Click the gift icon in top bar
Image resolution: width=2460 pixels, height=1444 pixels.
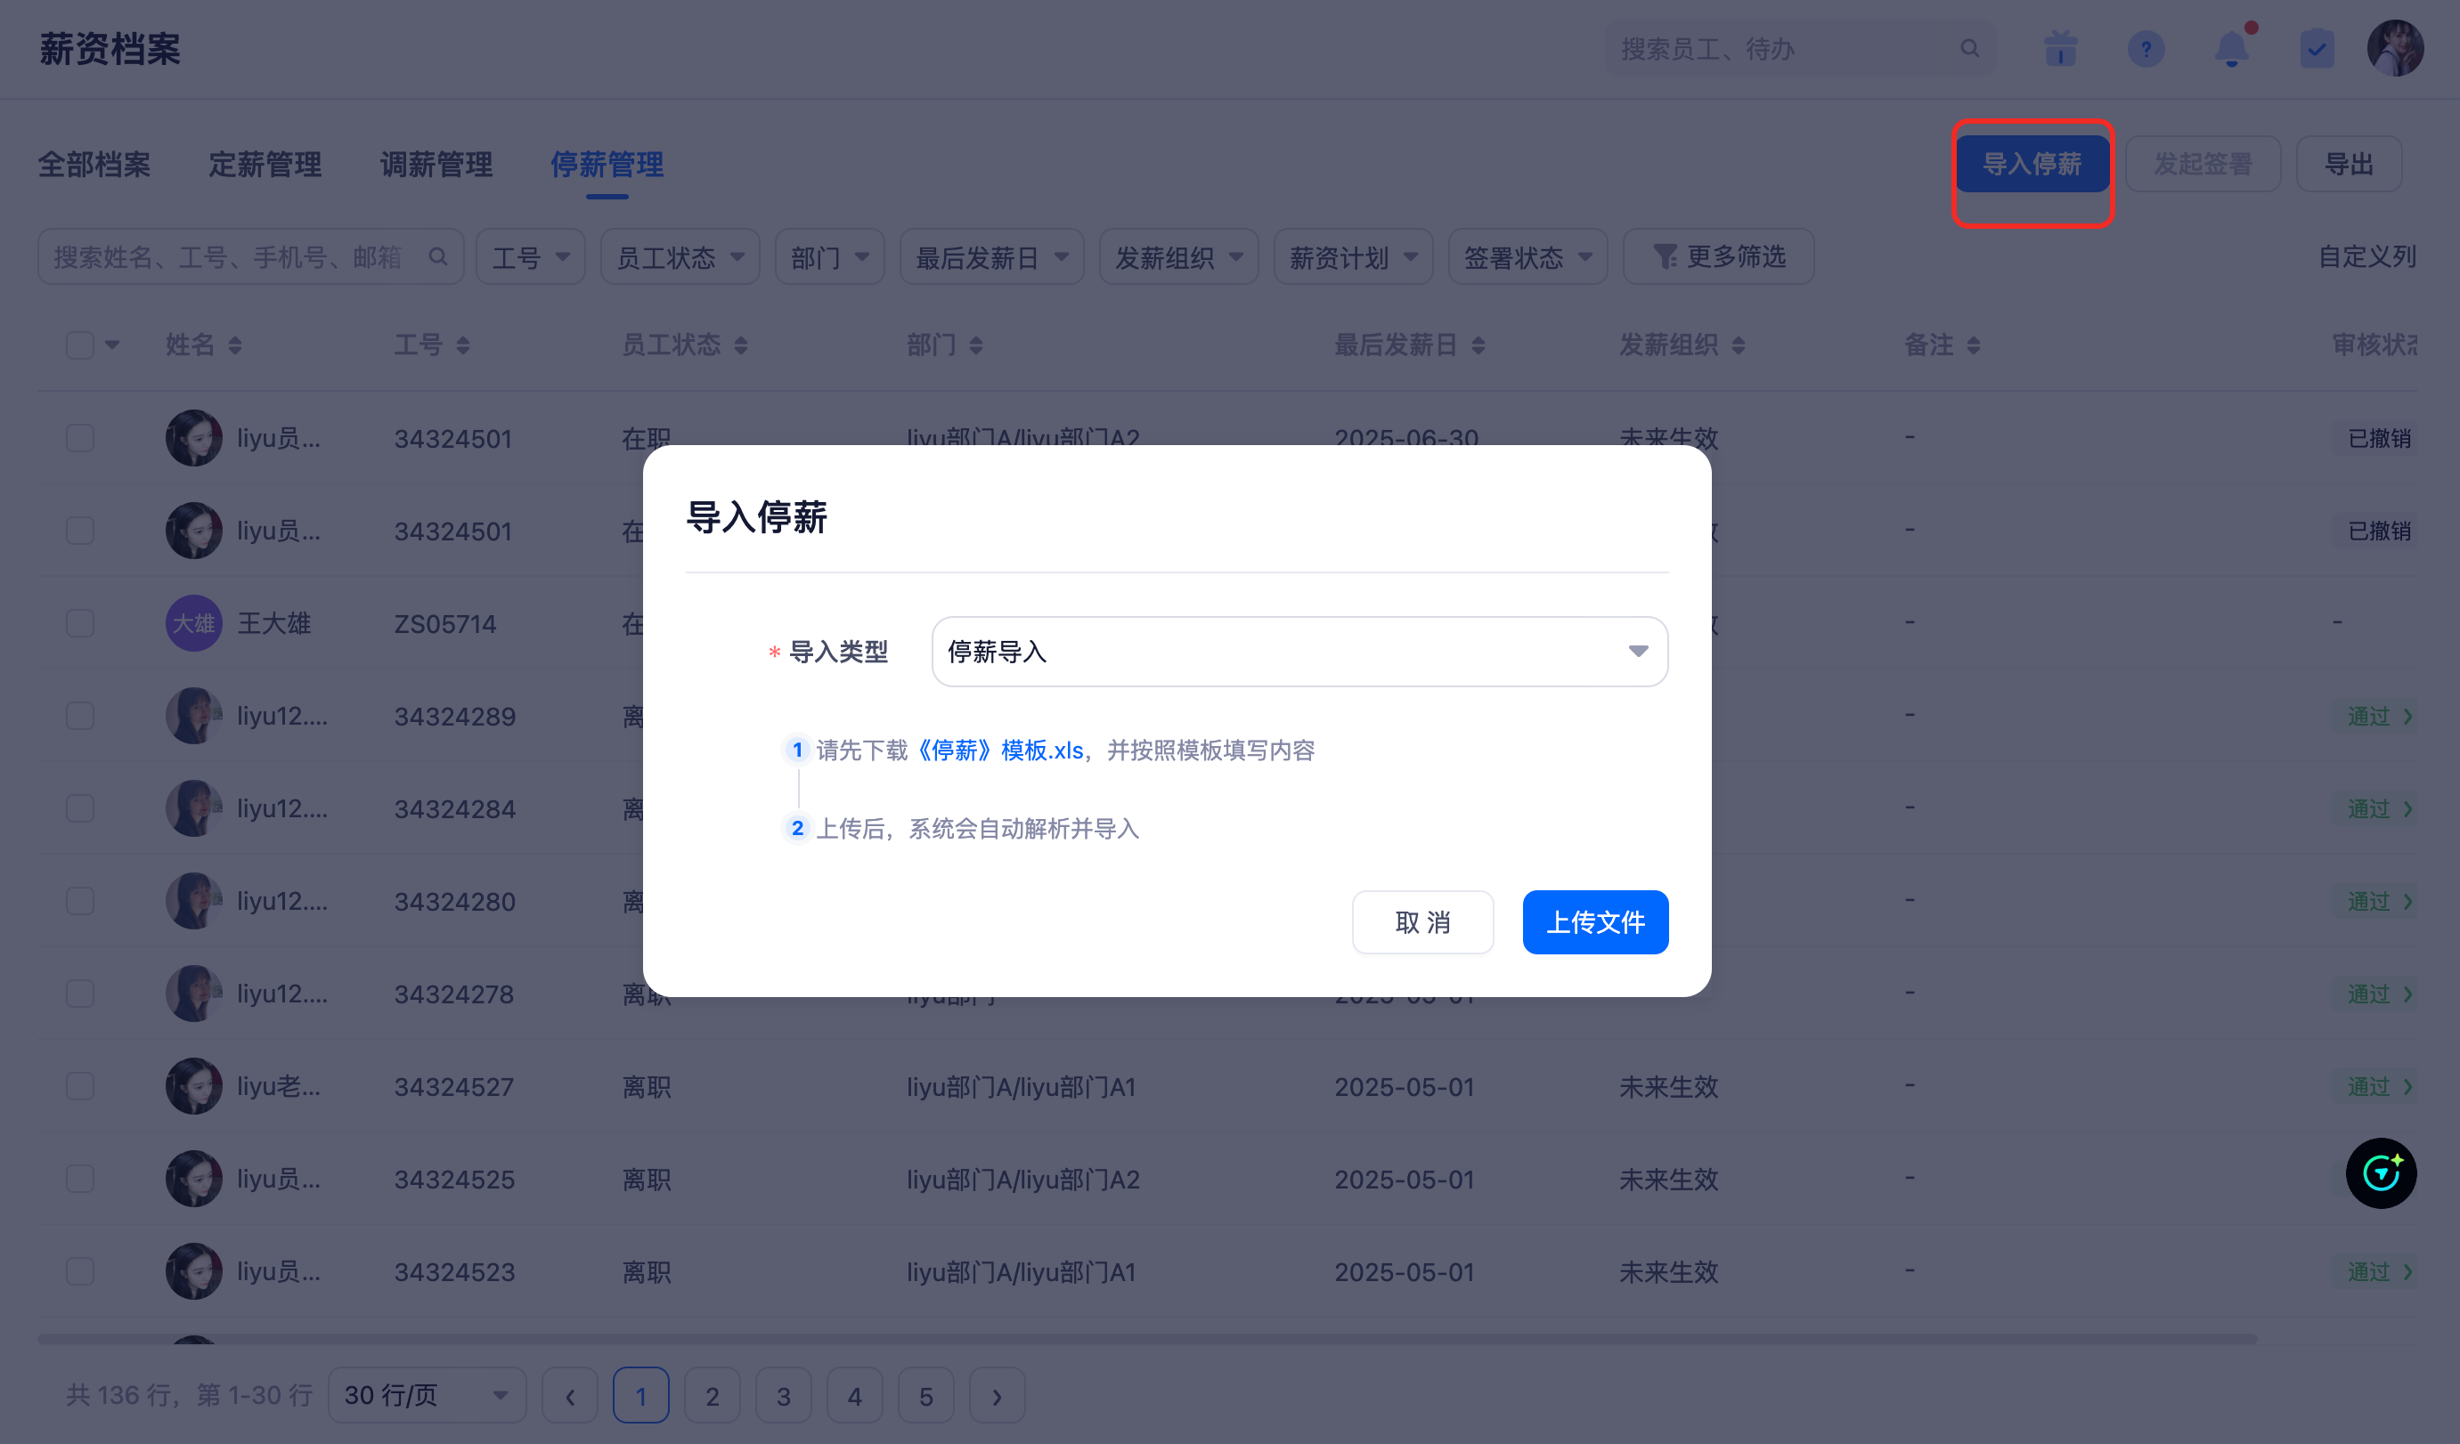coord(2060,49)
